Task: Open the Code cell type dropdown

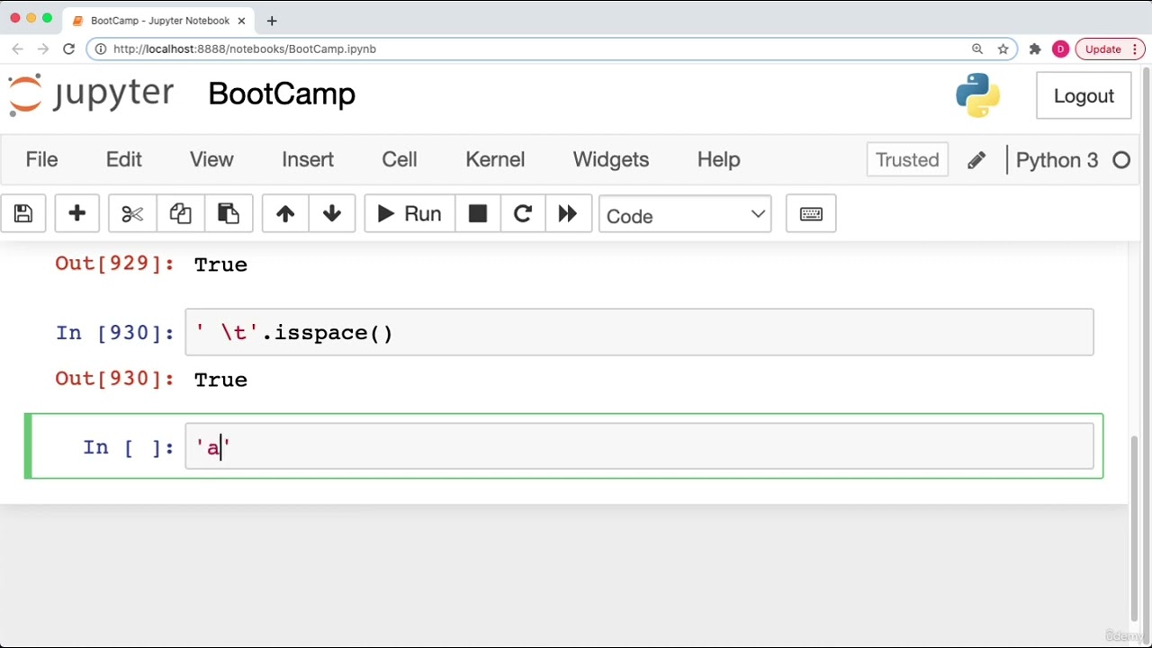Action: [x=685, y=215]
